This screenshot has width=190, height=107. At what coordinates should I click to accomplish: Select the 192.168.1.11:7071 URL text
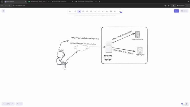coord(123,52)
